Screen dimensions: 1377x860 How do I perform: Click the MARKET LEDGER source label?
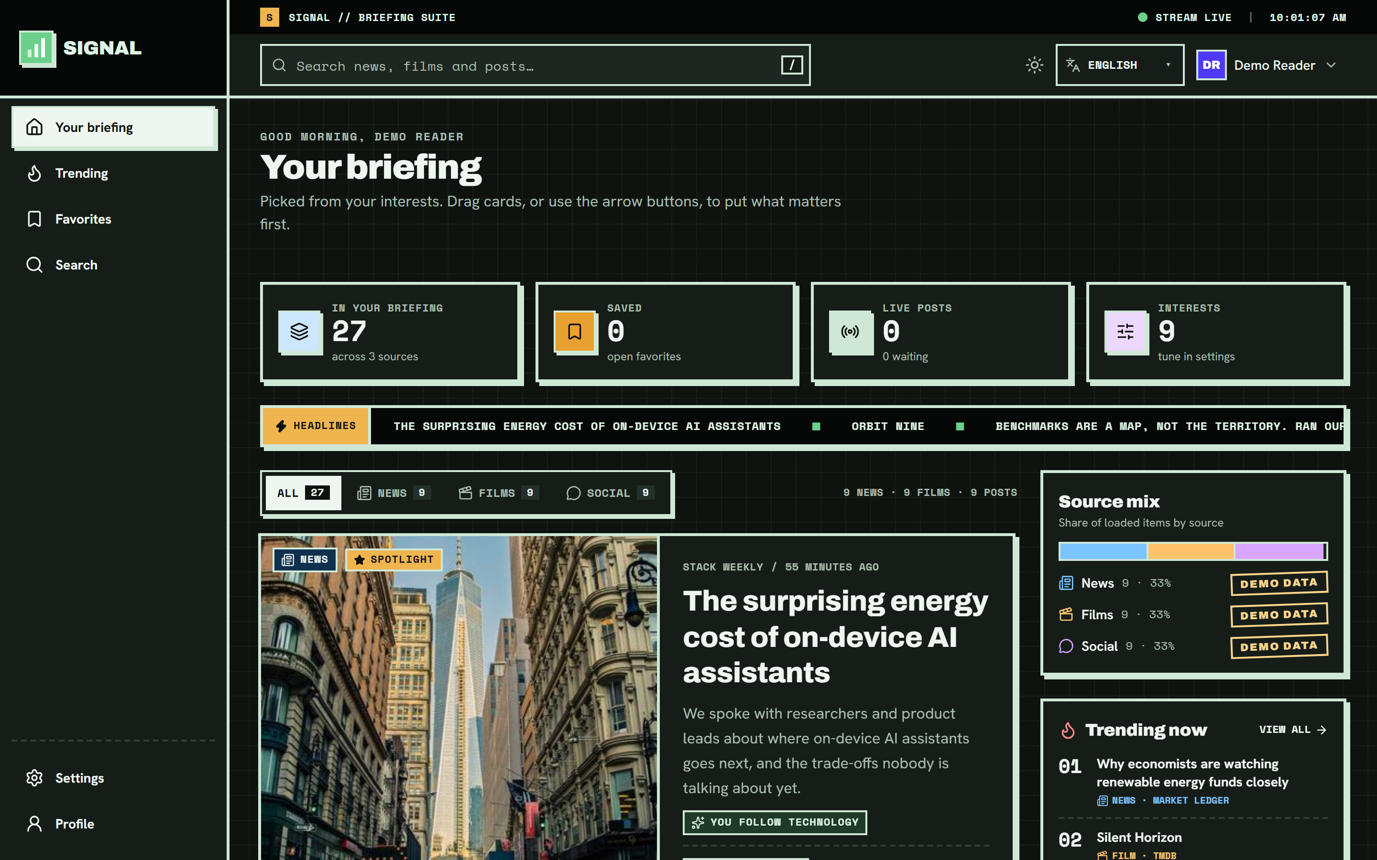tap(1191, 801)
